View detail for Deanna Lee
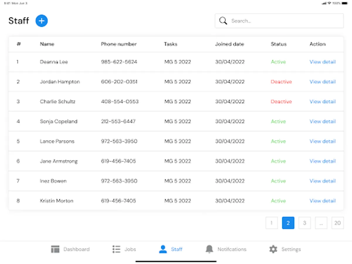 (323, 62)
